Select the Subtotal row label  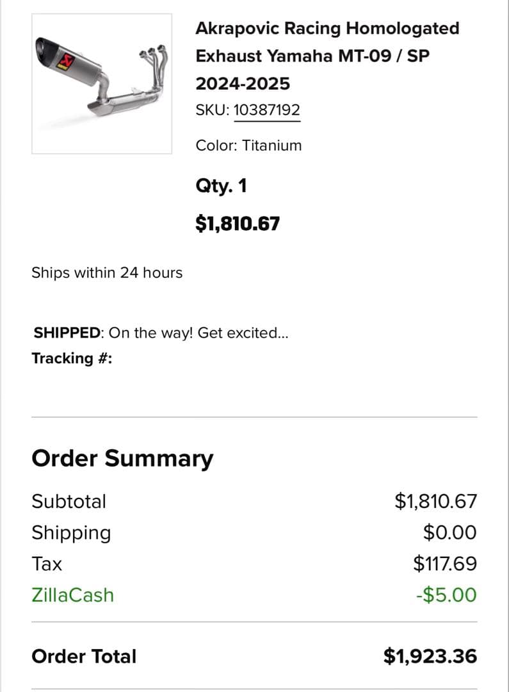69,501
